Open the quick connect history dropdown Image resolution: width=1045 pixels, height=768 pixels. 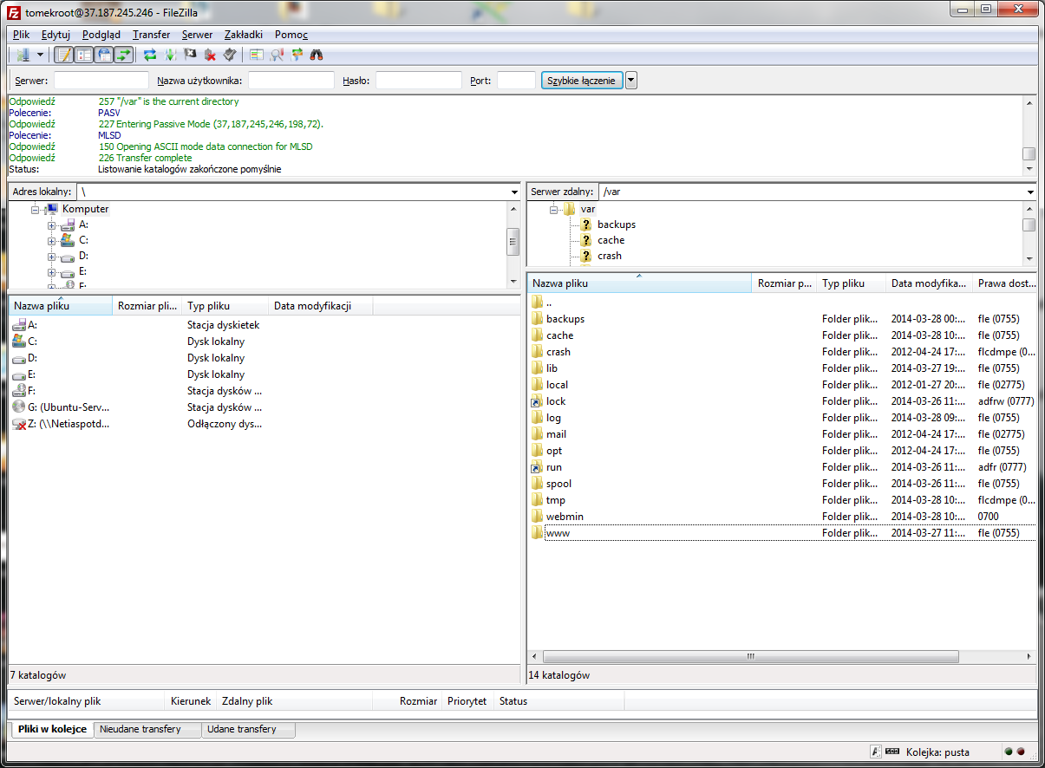[631, 81]
